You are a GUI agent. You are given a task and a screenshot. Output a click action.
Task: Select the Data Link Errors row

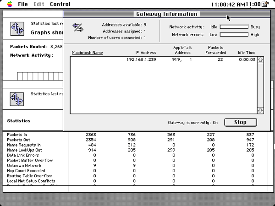23,155
